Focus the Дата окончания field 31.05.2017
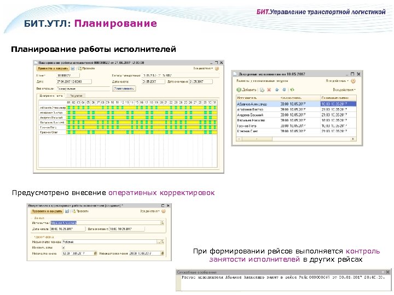 tap(200, 82)
